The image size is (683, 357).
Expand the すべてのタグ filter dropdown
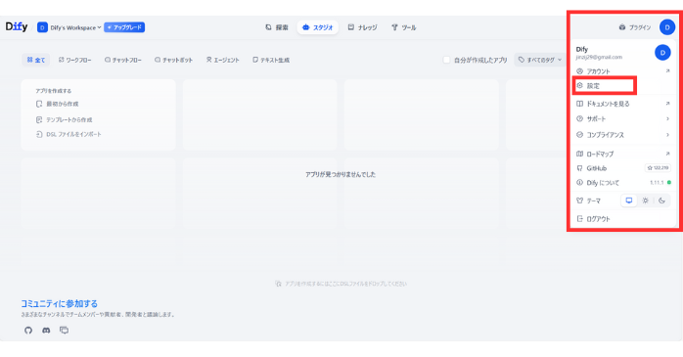540,60
